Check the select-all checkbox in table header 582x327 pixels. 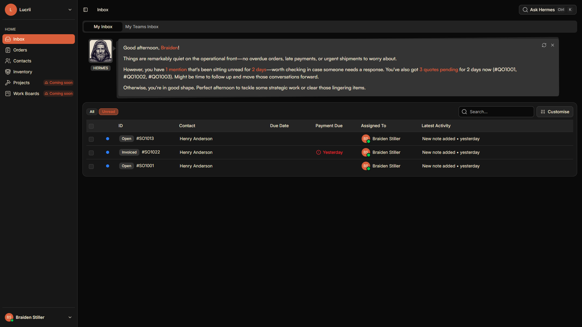[x=91, y=126]
